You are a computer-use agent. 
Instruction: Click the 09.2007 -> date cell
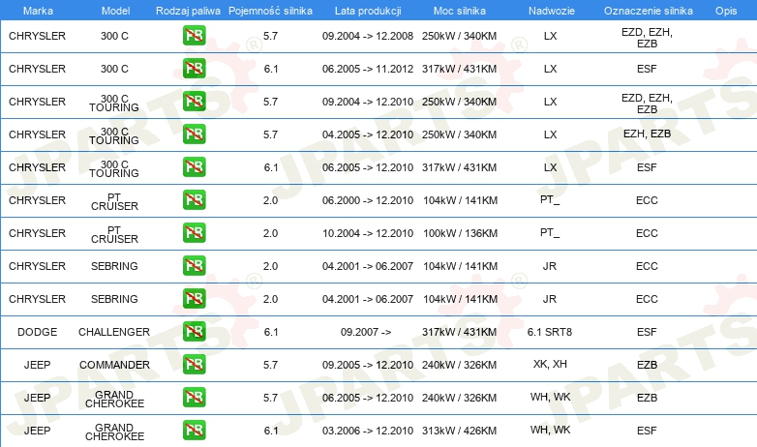tap(366, 332)
